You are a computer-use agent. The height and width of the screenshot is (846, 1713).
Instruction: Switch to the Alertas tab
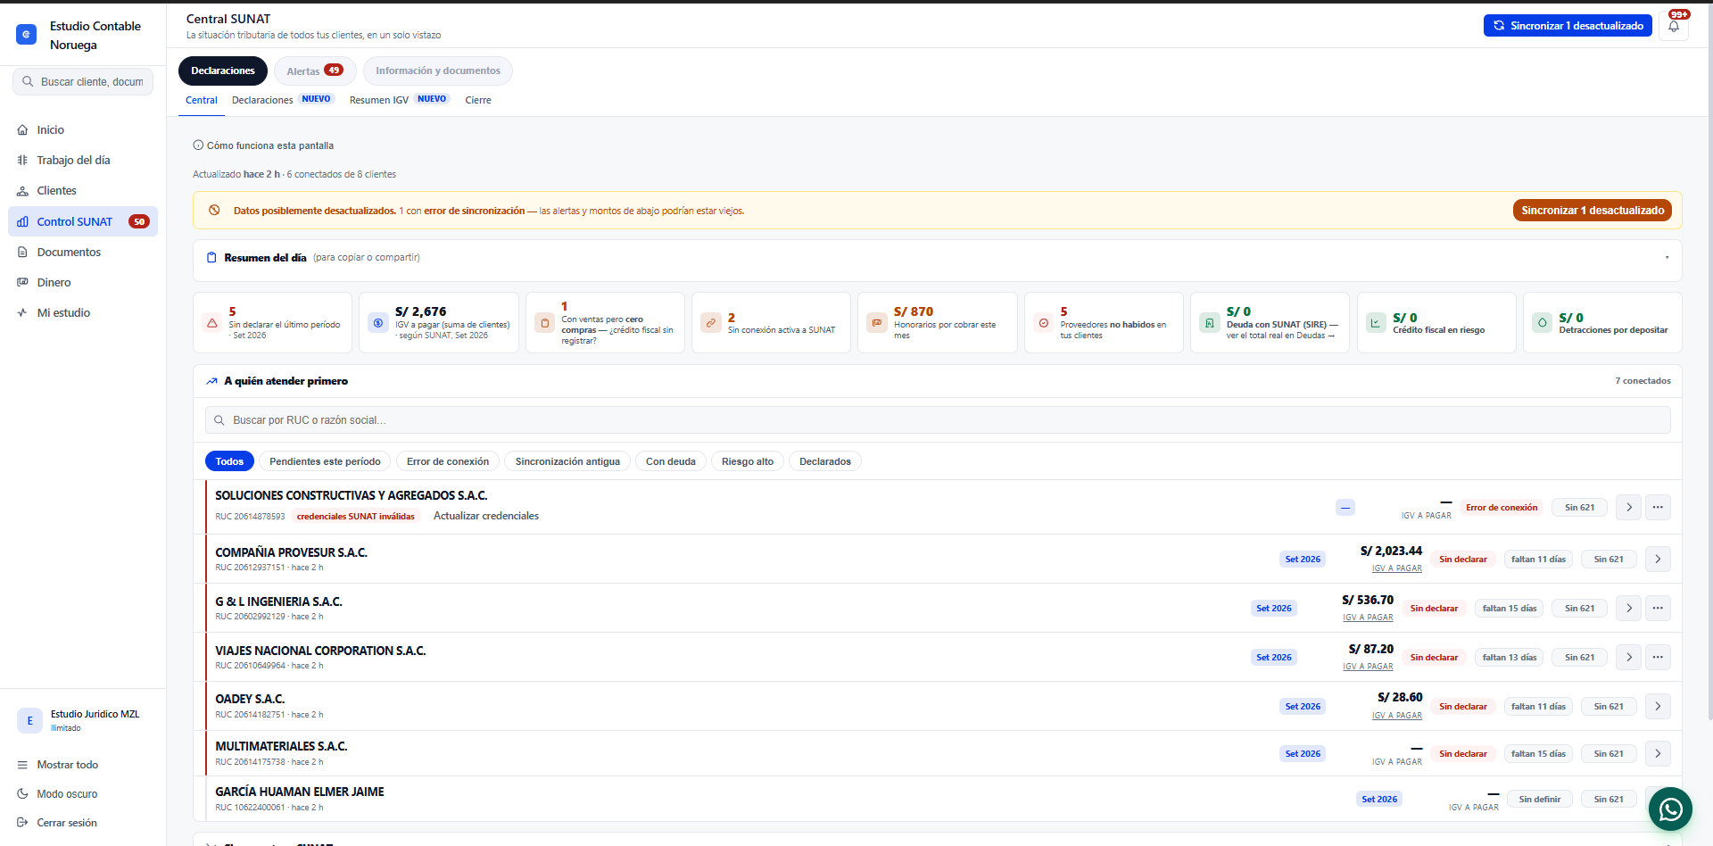click(315, 71)
